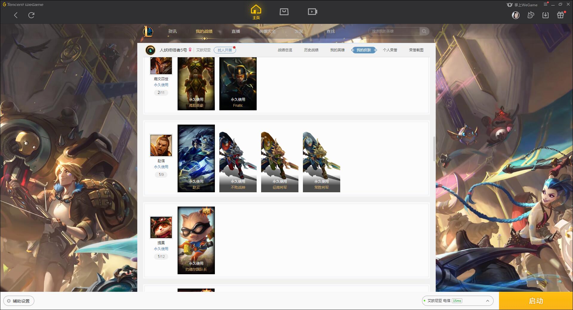Click the Tencent WeGame logo
The image size is (573, 310).
(x=23, y=4)
